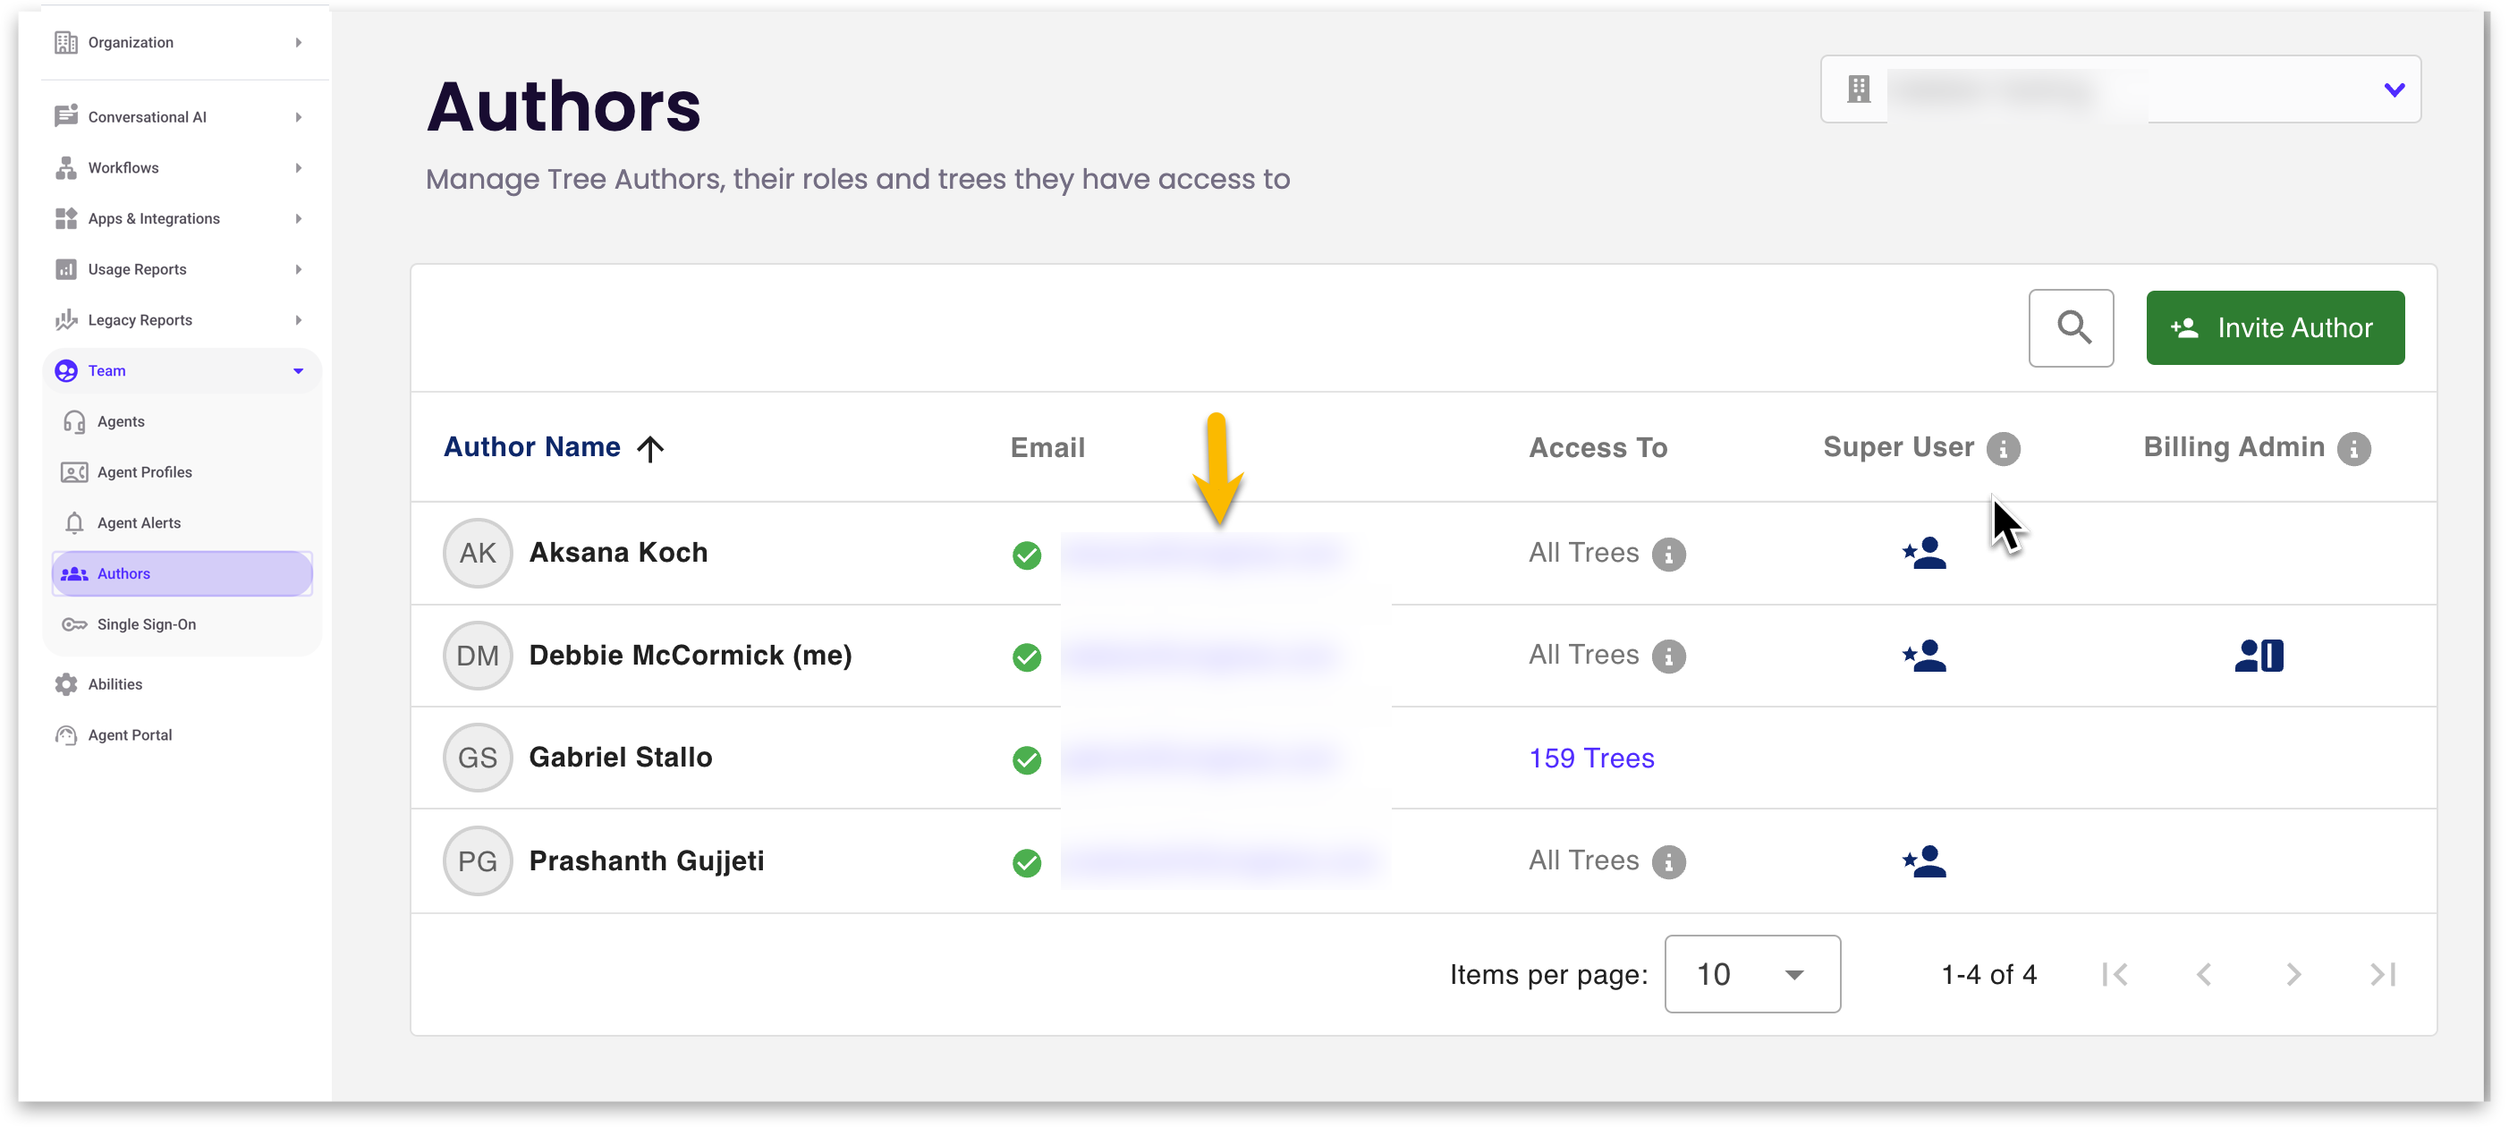Open the Items per page dropdown
Image resolution: width=2509 pixels, height=1127 pixels.
coord(1751,974)
